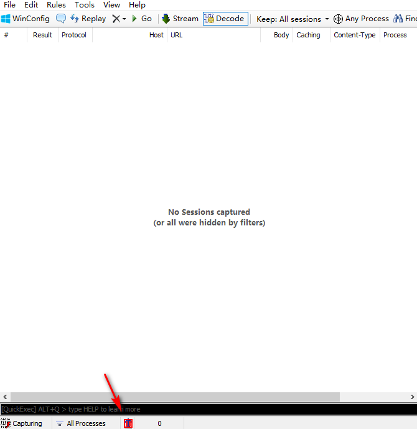
Task: Click the Find binoculars button
Action: tap(405, 19)
